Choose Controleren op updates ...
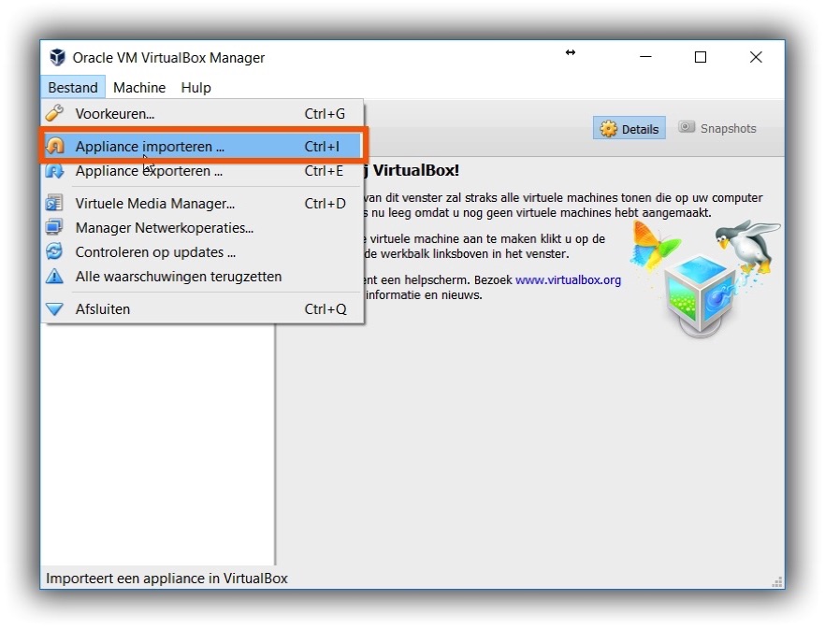Viewport: 825px width, 629px height. pyautogui.click(x=203, y=252)
